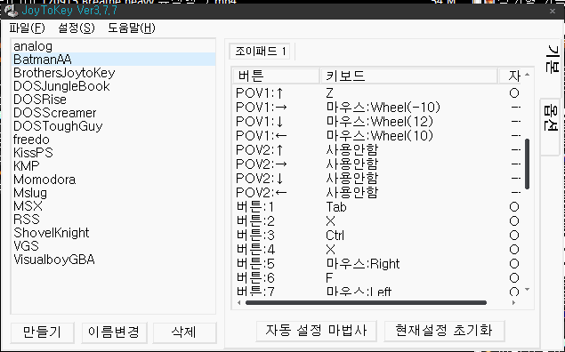Click the 마우스:Right cell
The width and height of the screenshot is (565, 352).
click(x=363, y=264)
